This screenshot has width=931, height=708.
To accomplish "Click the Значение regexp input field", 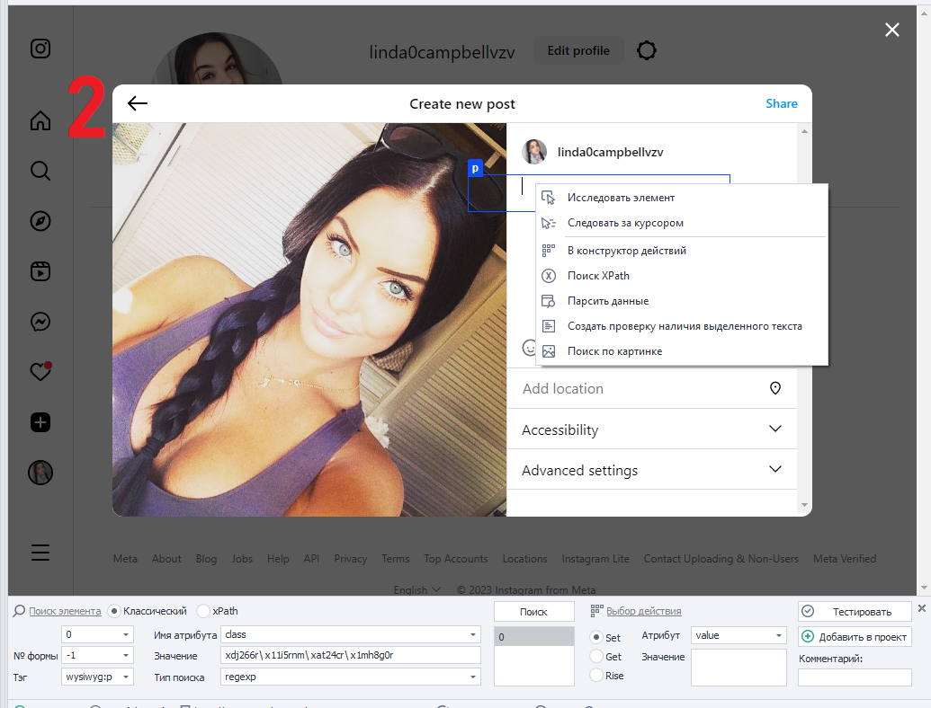I will [x=350, y=655].
